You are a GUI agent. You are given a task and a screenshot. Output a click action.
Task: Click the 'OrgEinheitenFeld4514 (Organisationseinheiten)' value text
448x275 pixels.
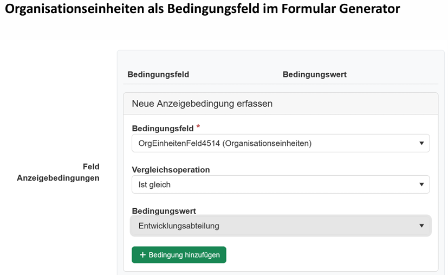click(x=225, y=143)
